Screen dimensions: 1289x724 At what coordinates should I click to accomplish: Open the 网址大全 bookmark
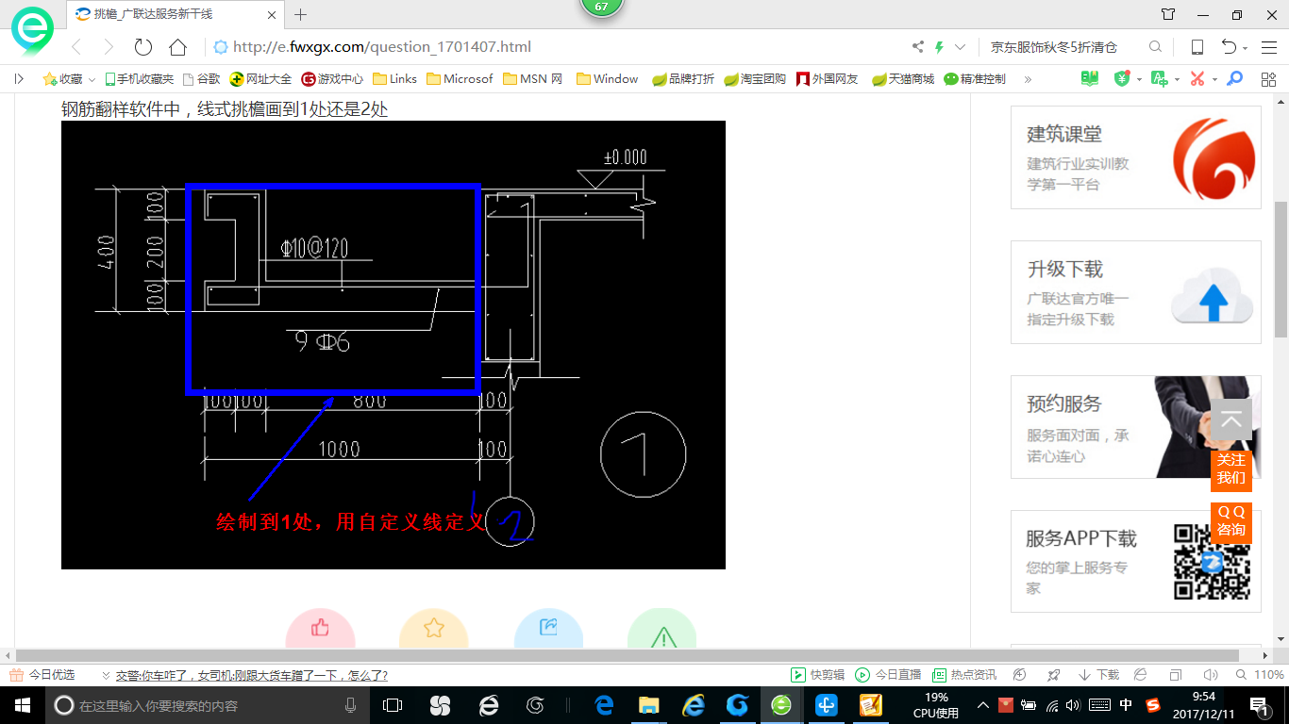point(261,79)
